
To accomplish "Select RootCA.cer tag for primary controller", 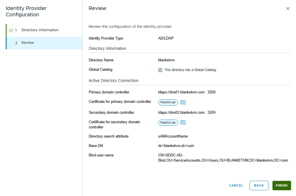I will tap(168, 102).
